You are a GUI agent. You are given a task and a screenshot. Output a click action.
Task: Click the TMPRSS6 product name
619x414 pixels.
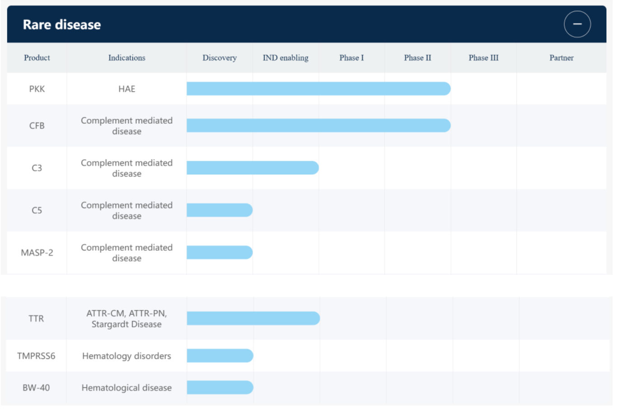coord(36,356)
